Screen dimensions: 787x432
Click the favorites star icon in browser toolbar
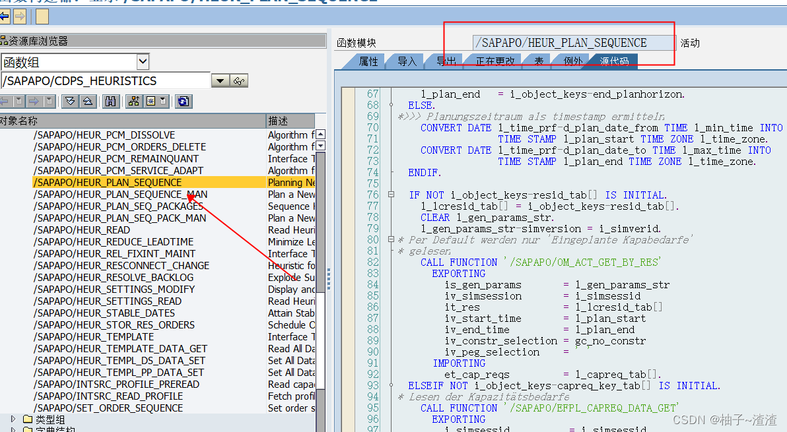click(x=151, y=102)
